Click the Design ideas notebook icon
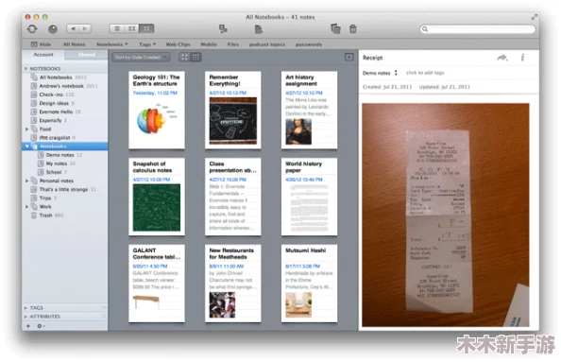This screenshot has height=362, width=561. 34,103
